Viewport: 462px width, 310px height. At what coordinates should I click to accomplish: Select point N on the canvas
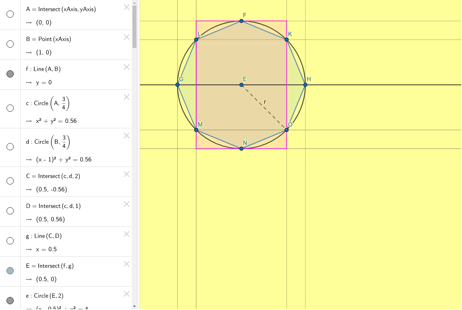[241, 148]
